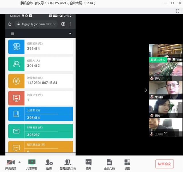
Task: Tap the loan count icon tile (395414)
Action: coord(16,47)
